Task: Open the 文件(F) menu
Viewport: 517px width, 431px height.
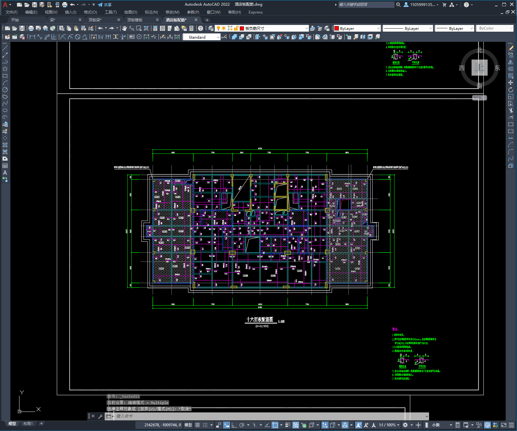Action: click(x=12, y=12)
